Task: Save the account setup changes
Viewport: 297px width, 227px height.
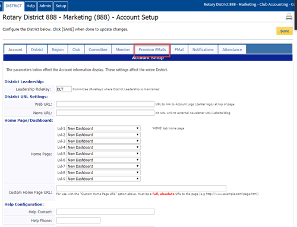Action: (x=285, y=31)
